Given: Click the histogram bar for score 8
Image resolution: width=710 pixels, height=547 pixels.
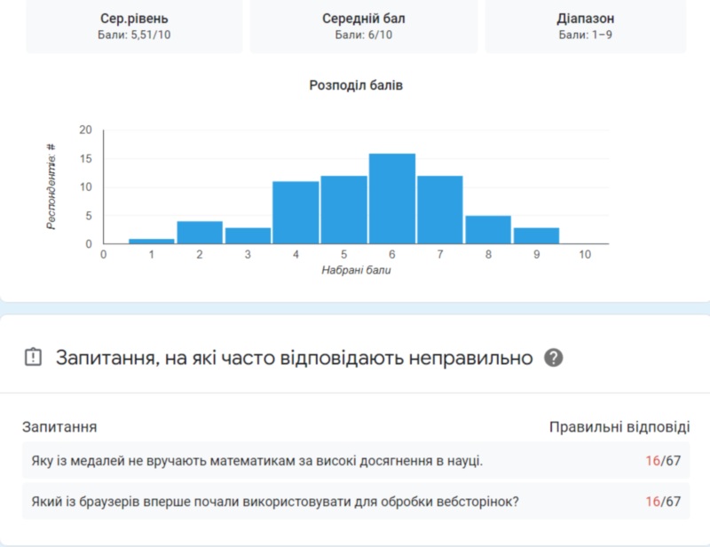Looking at the screenshot, I should (x=488, y=229).
